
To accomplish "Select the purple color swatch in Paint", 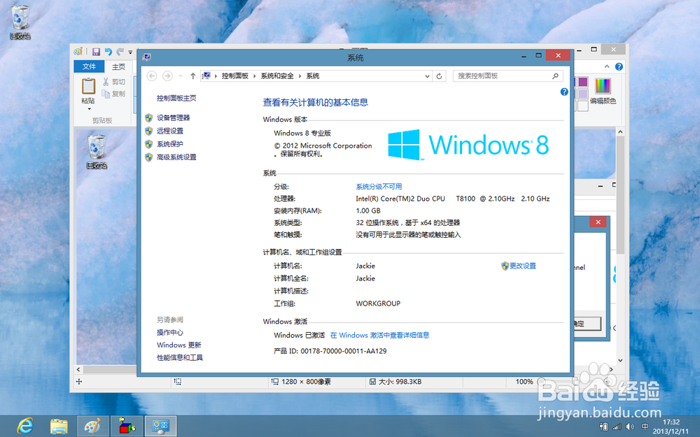I will point(582,82).
